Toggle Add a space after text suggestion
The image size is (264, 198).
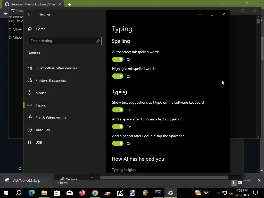pyautogui.click(x=118, y=127)
